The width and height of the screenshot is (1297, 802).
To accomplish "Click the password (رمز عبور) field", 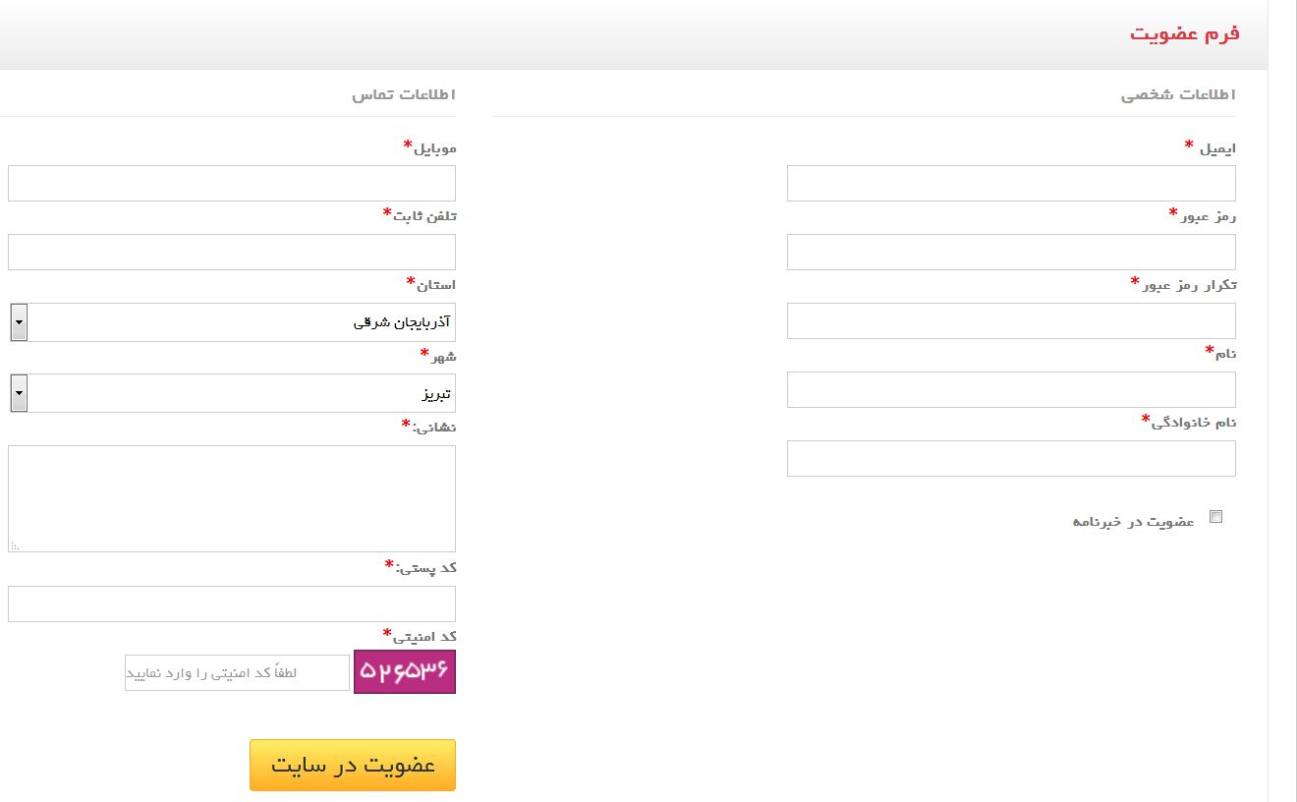I will pos(1011,253).
